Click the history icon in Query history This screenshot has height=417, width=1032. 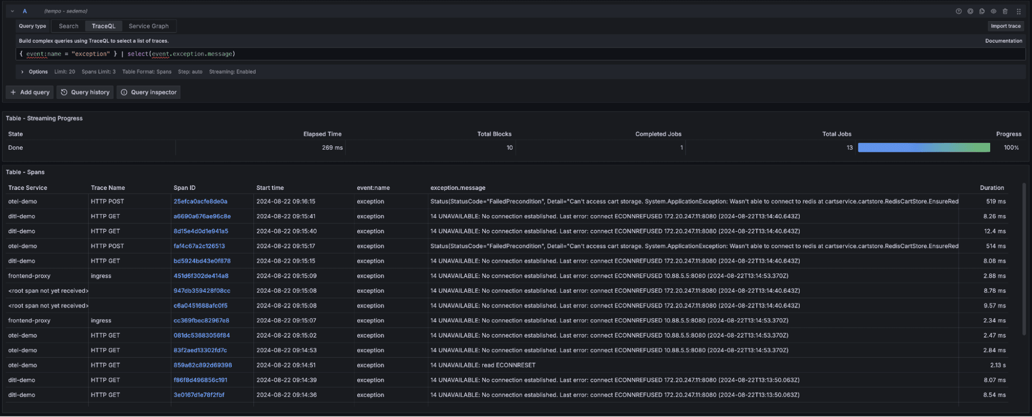[x=64, y=92]
